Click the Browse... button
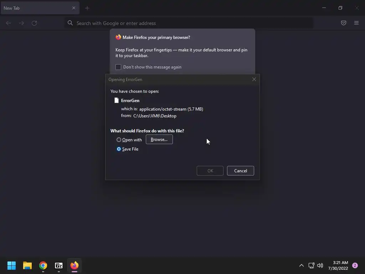The width and height of the screenshot is (365, 274). click(x=159, y=139)
